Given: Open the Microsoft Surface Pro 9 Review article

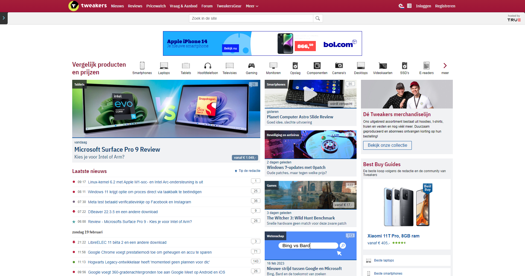Looking at the screenshot, I should click(x=117, y=149).
